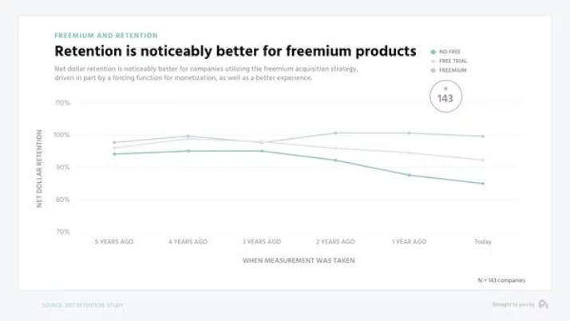Select the 3 YEARS AGO axis label
Image resolution: width=570 pixels, height=321 pixels.
261,240
